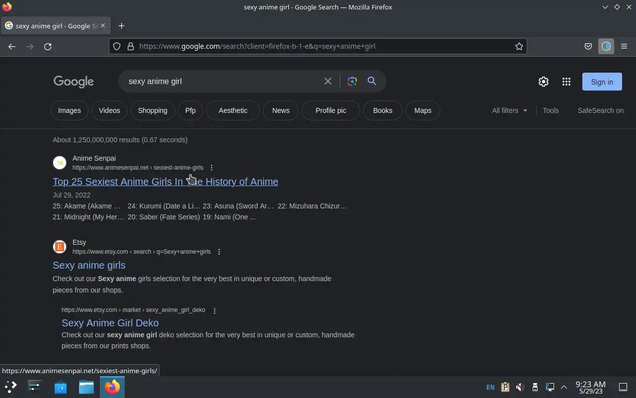636x398 pixels.
Task: Reload the current page
Action: tap(48, 46)
